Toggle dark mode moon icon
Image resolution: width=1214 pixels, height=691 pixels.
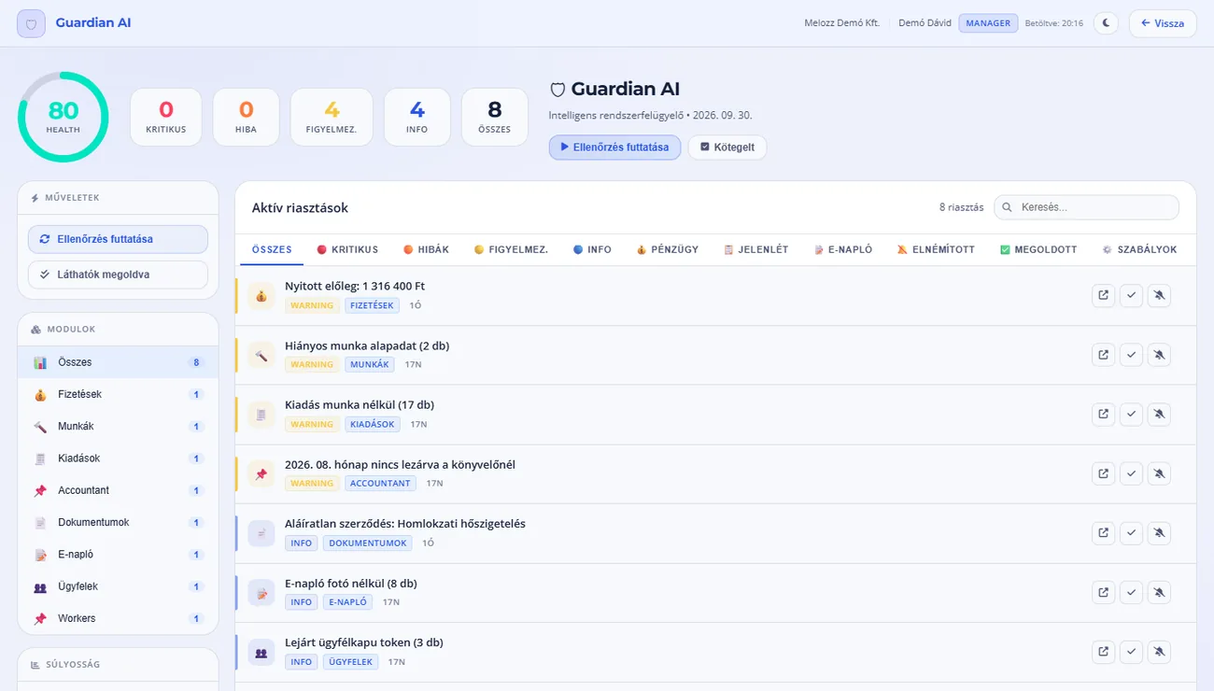click(x=1106, y=22)
